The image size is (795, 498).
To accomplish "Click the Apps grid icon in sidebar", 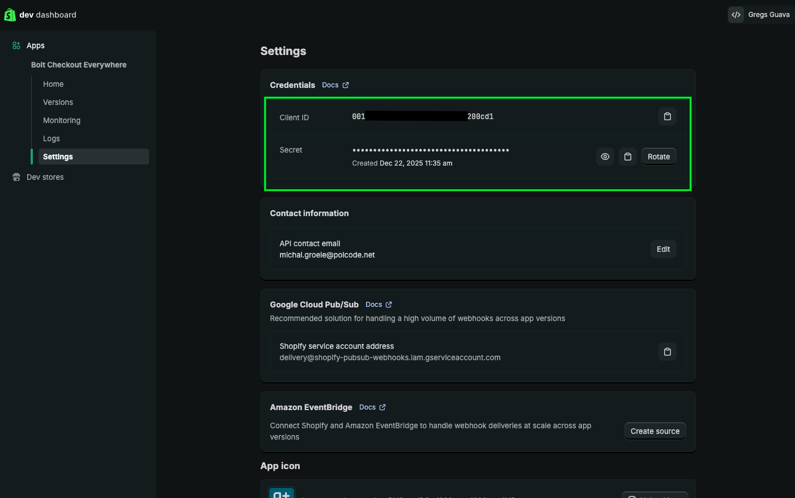I will click(16, 45).
